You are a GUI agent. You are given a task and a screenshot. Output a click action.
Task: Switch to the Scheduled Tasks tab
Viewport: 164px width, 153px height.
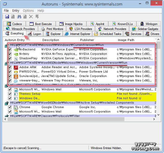[108, 34]
